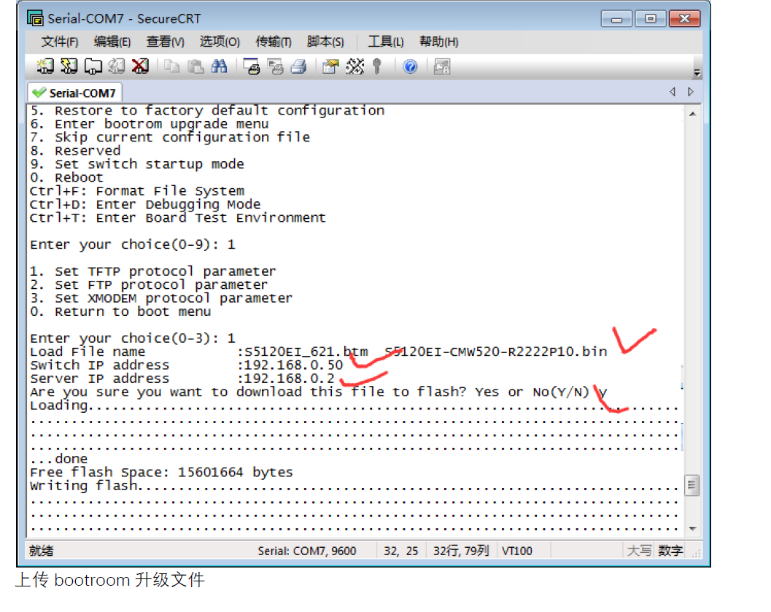Open the 传输(T) menu

pos(274,42)
